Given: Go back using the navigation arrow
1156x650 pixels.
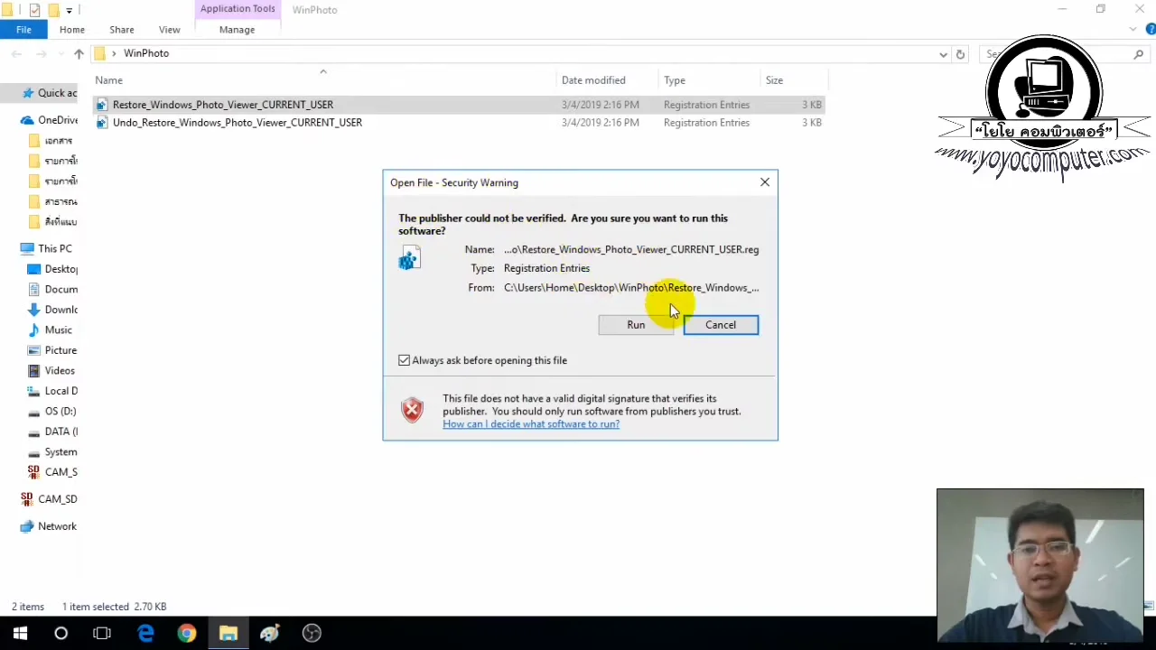Looking at the screenshot, I should [x=15, y=54].
